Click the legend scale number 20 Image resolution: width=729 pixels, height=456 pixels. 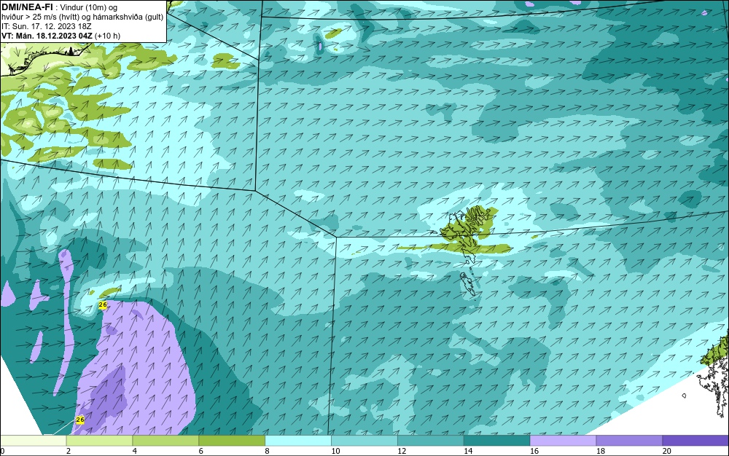pyautogui.click(x=667, y=451)
